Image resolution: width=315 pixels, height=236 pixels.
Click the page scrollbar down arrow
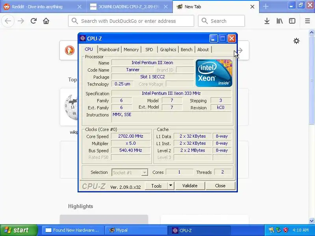312,221
